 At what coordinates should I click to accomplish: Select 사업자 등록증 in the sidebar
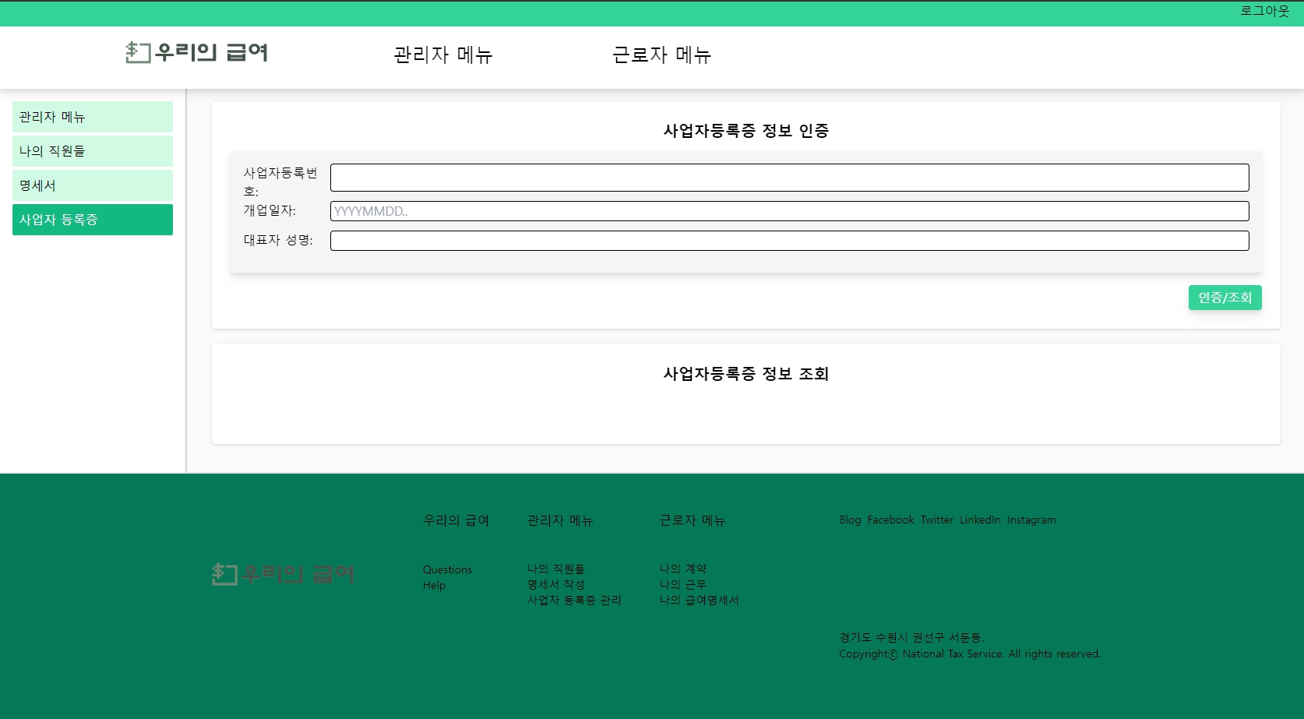(93, 220)
